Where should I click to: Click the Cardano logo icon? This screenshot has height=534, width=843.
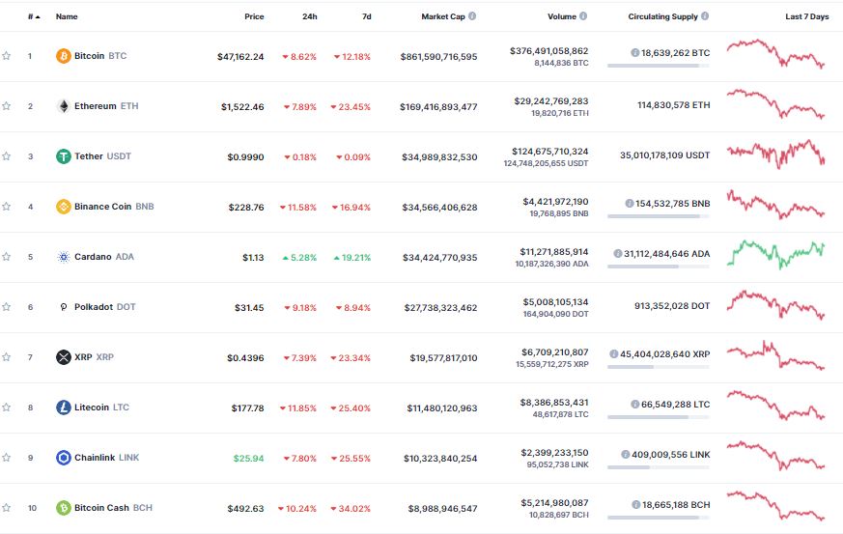point(64,257)
